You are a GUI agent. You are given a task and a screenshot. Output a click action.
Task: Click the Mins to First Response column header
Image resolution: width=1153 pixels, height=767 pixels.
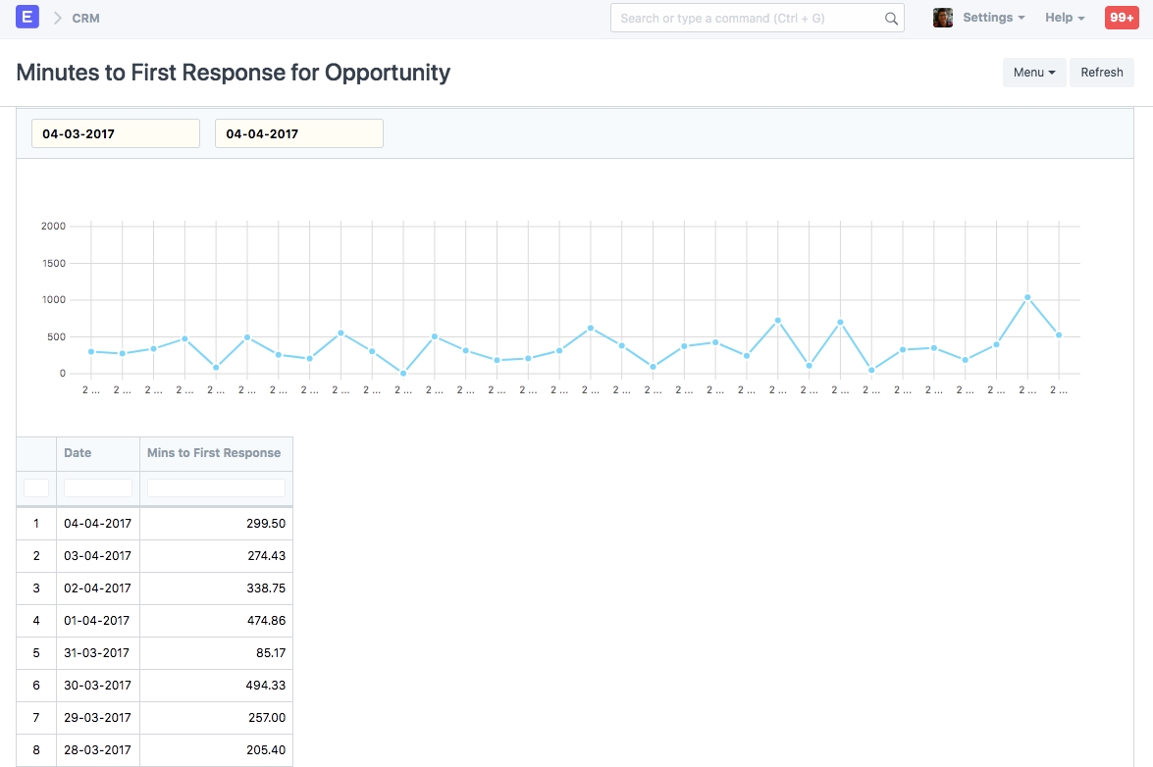tap(214, 453)
